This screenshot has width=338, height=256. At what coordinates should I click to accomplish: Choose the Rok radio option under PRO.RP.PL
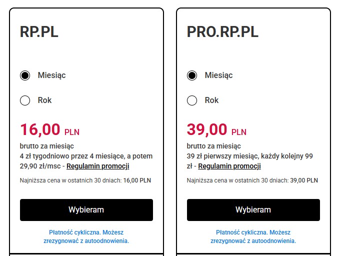click(x=192, y=100)
